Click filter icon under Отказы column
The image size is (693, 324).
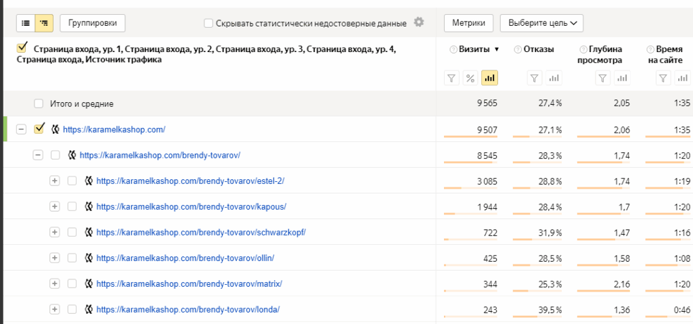535,78
